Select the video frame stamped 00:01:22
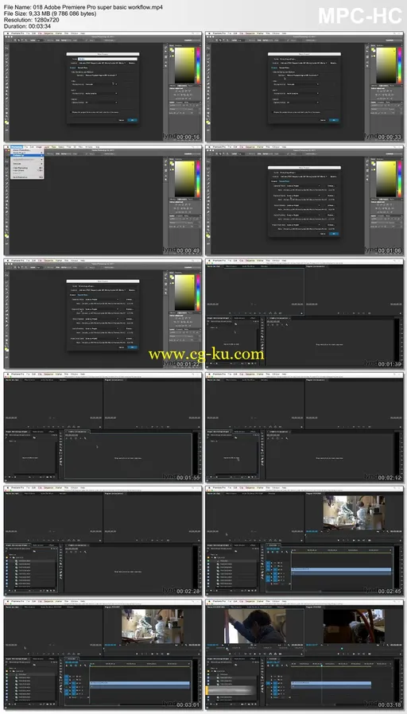Image resolution: width=407 pixels, height=714 pixels. tap(103, 314)
